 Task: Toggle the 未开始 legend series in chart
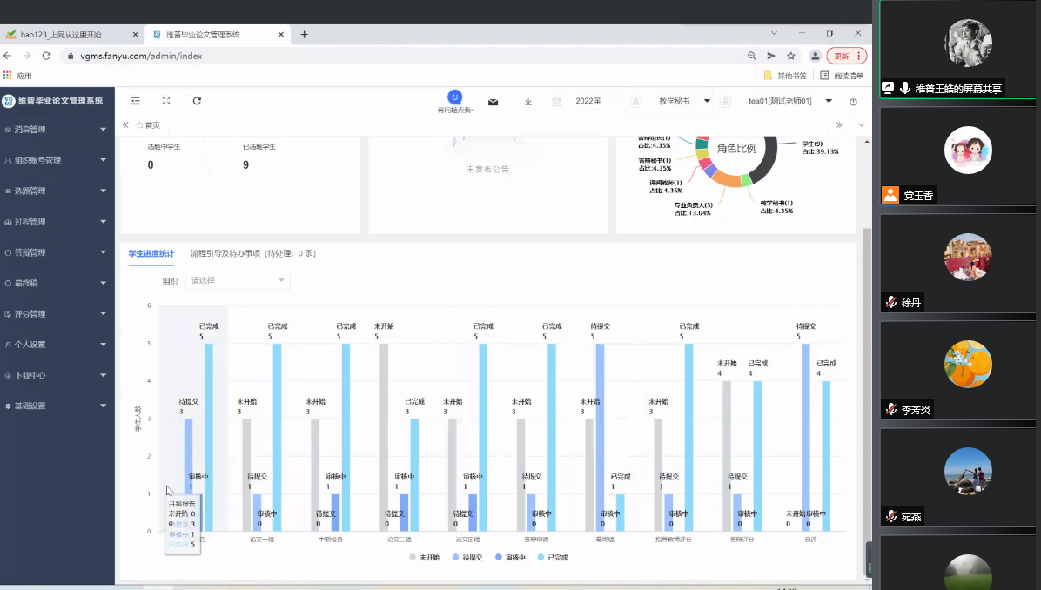coord(424,557)
